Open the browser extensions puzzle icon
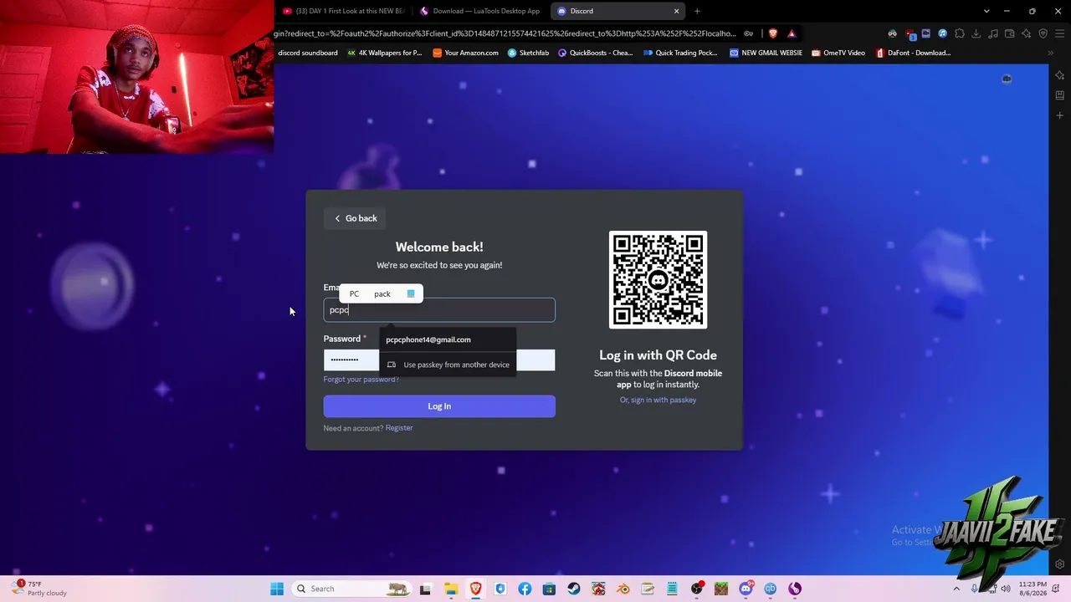1071x602 pixels. [x=959, y=33]
